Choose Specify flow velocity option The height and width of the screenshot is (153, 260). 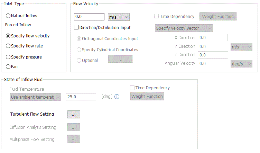8,36
